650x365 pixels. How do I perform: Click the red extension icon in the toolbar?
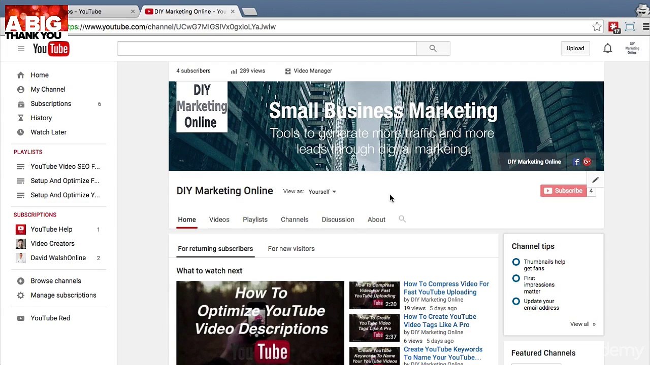pyautogui.click(x=614, y=27)
